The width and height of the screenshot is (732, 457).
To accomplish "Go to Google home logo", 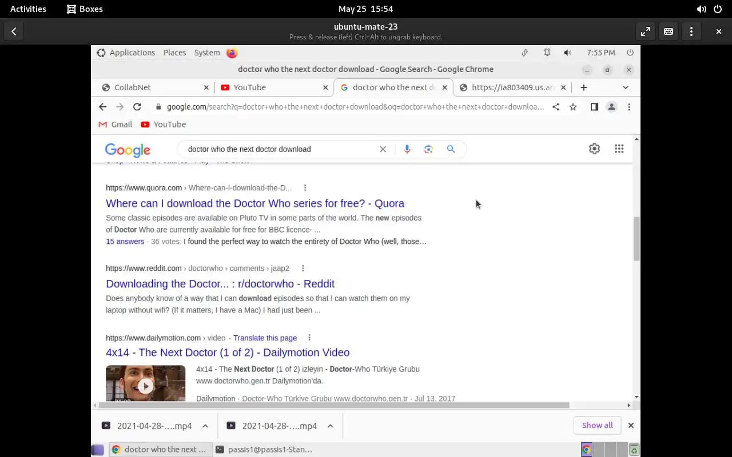I will pyautogui.click(x=128, y=150).
